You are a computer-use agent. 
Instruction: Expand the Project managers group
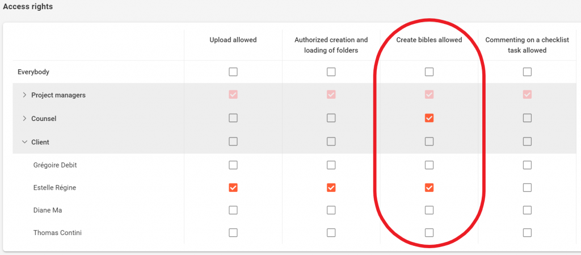(x=24, y=95)
